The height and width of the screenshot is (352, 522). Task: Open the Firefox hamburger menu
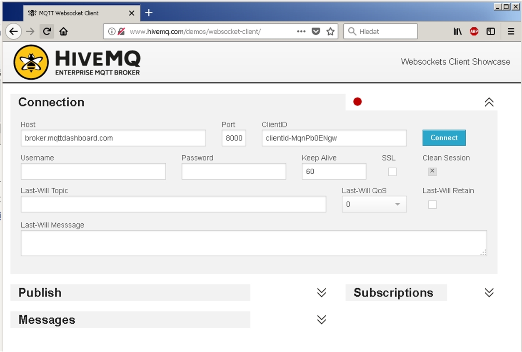pyautogui.click(x=511, y=31)
